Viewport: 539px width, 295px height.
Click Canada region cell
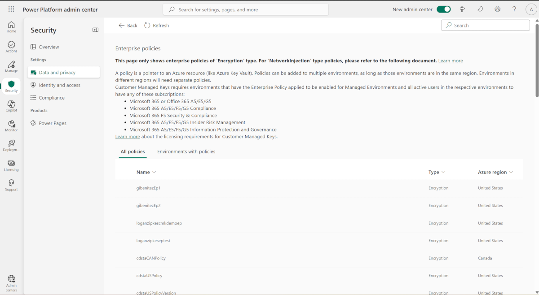coord(485,258)
